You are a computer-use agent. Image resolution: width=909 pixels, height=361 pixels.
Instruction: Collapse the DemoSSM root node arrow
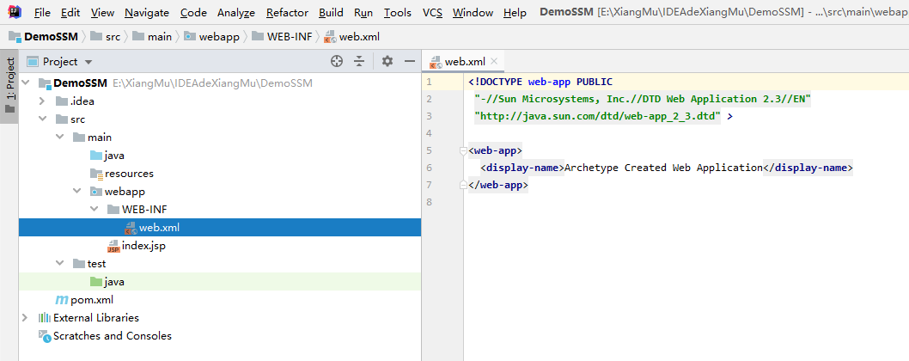pyautogui.click(x=25, y=83)
